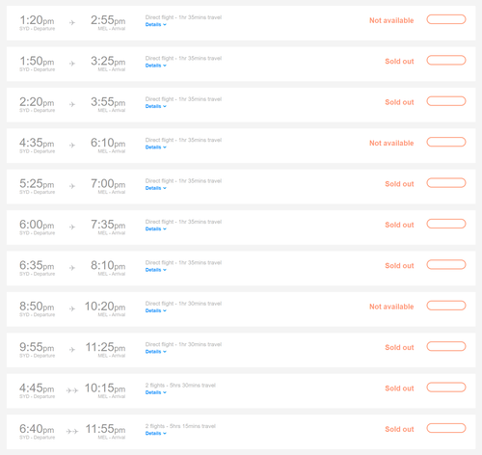Click outlined button on 4:35pm Not available row

click(446, 142)
